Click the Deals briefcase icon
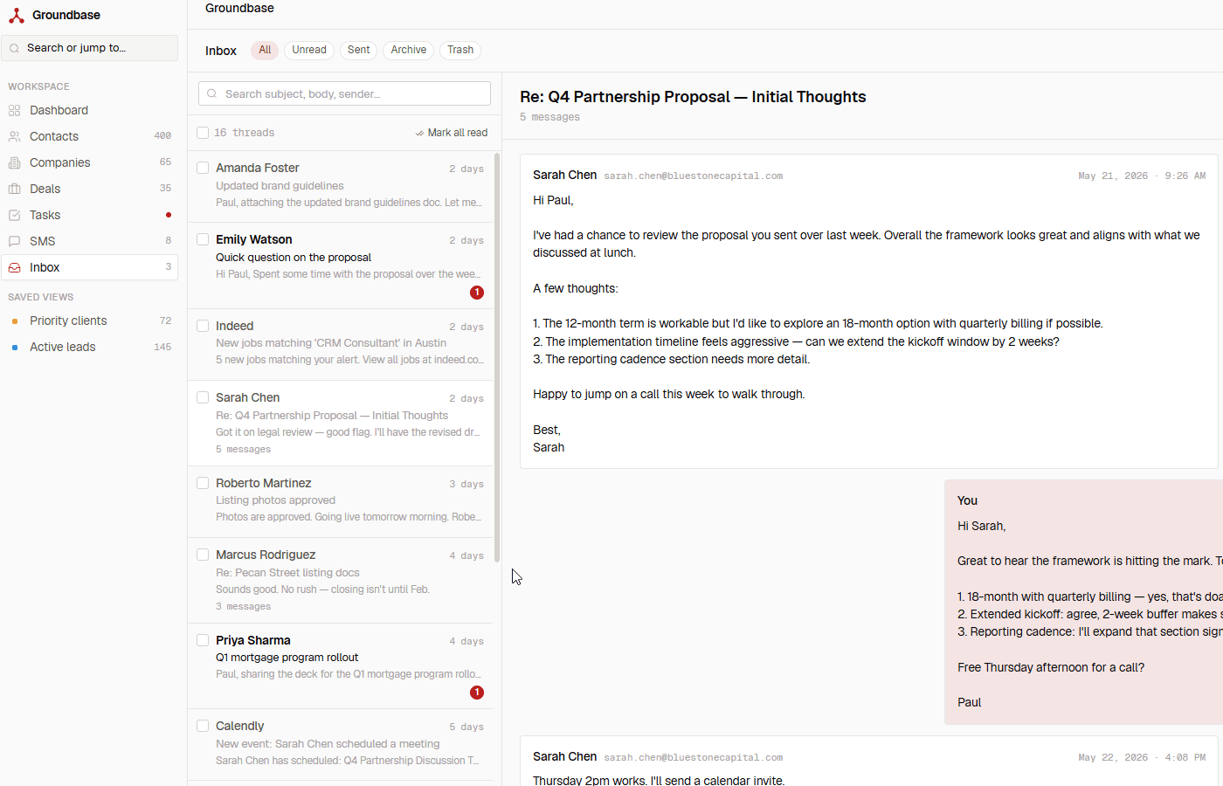 coord(14,189)
